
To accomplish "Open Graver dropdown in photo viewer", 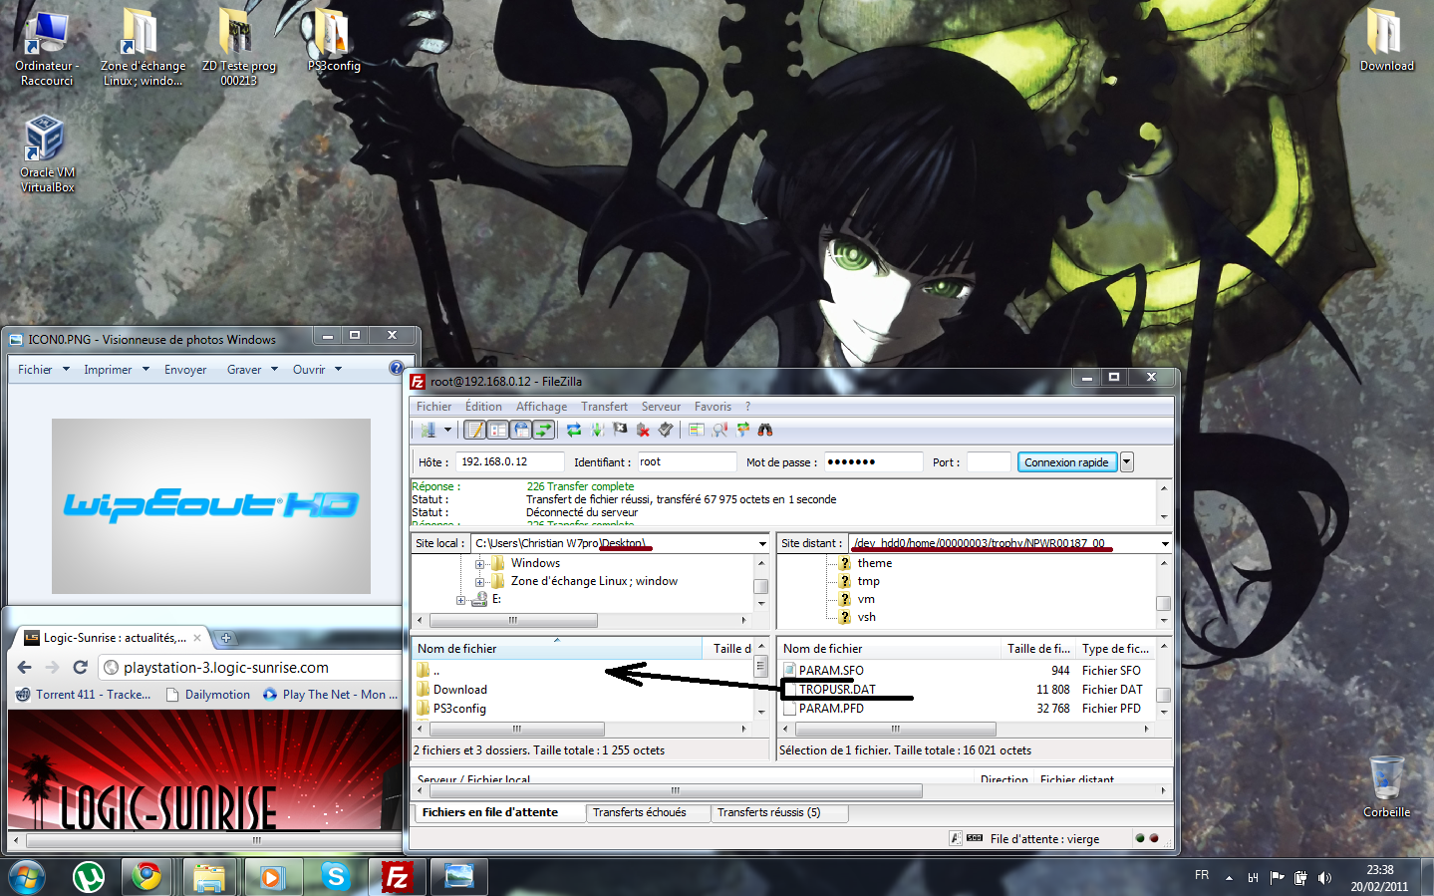I will click(x=252, y=370).
